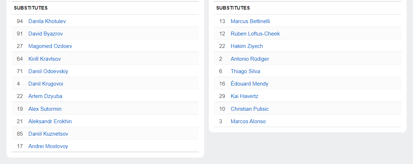The height and width of the screenshot is (164, 413).
Task: Click on Édouard Mendy's name
Action: coord(249,84)
